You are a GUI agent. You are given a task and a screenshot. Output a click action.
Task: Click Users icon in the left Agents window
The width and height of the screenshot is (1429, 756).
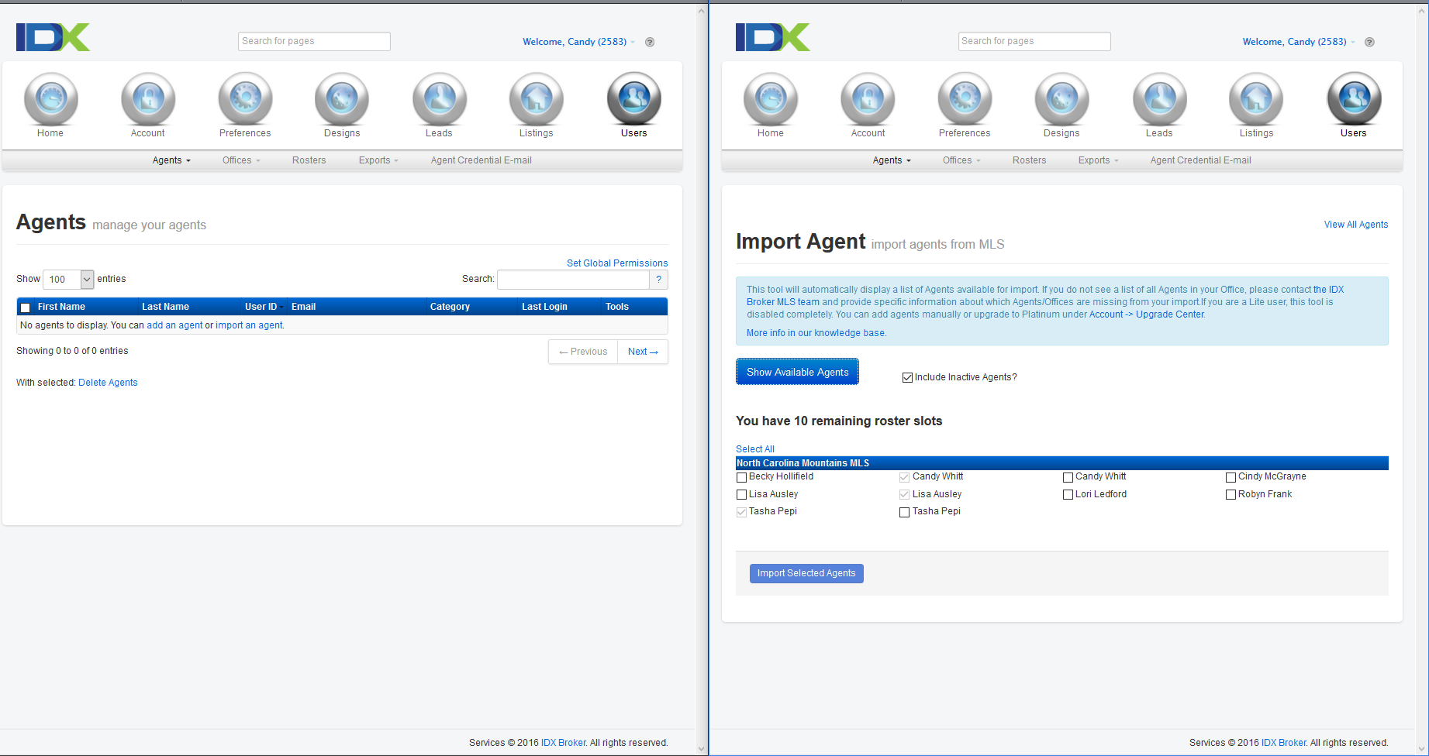634,98
